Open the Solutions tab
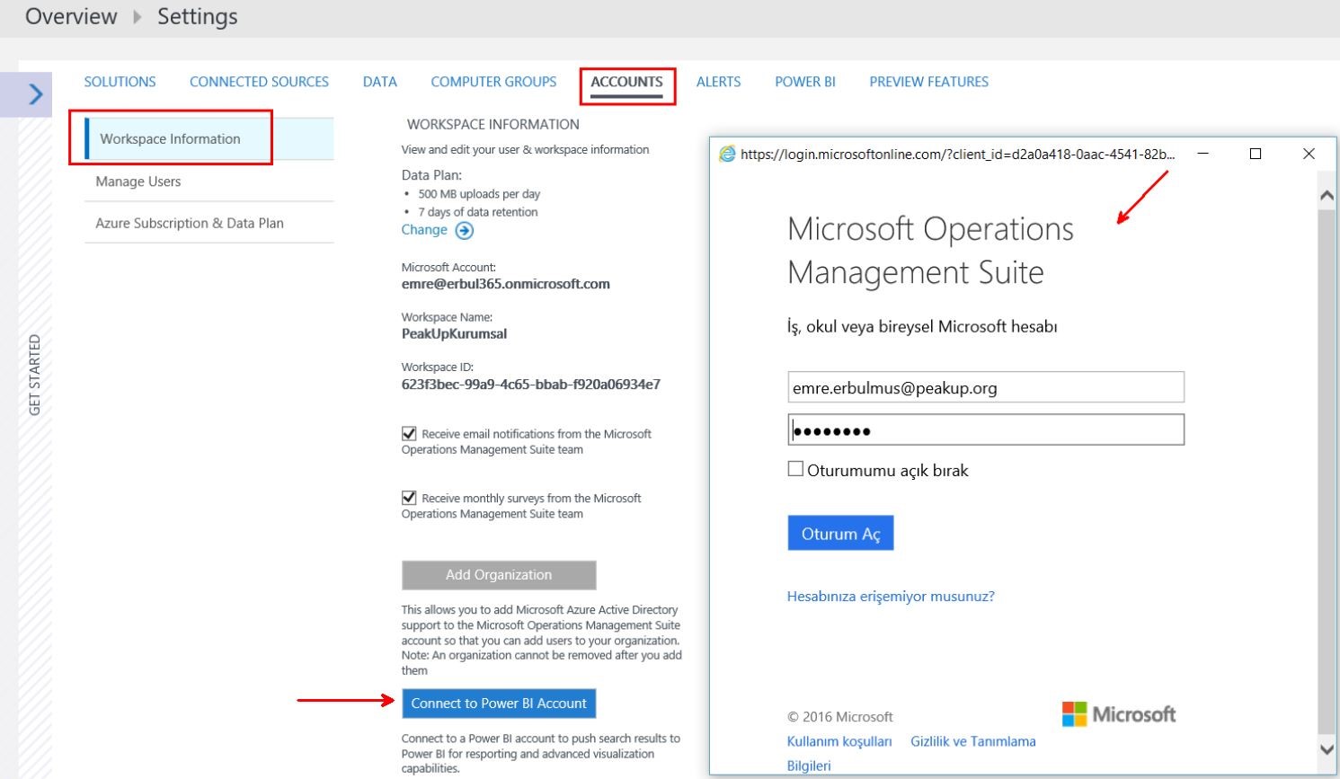Image resolution: width=1340 pixels, height=779 pixels. point(120,82)
